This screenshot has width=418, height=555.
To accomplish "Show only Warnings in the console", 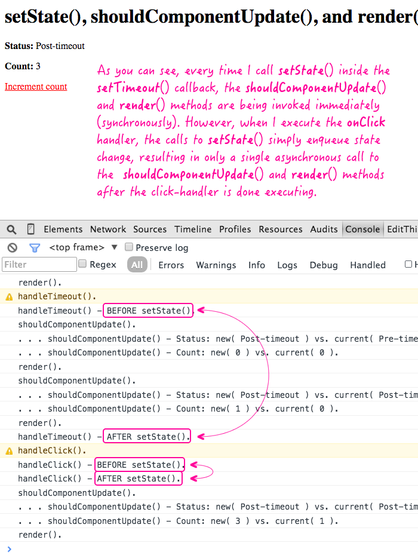I will (216, 265).
